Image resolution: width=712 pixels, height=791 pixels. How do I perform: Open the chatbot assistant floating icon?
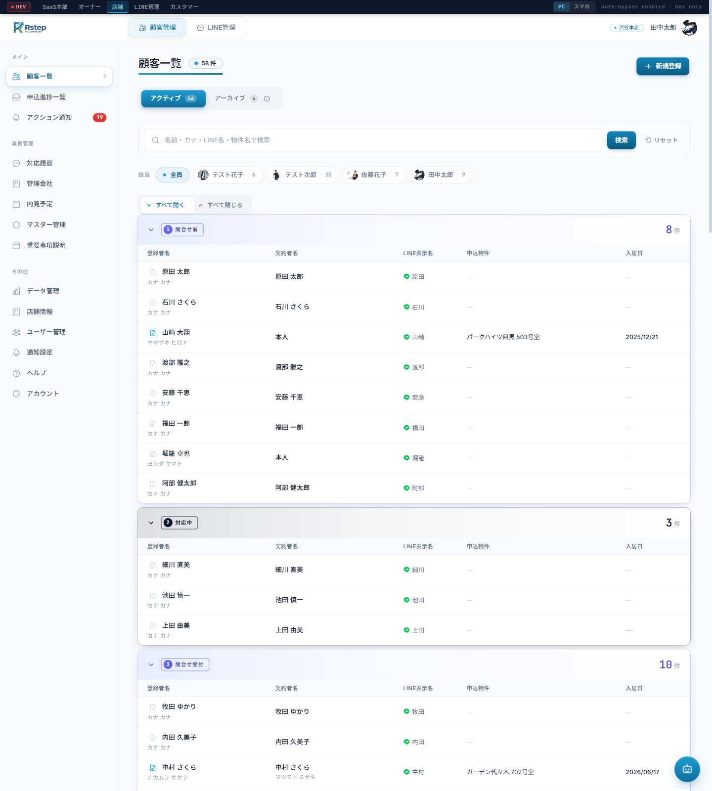[x=687, y=769]
